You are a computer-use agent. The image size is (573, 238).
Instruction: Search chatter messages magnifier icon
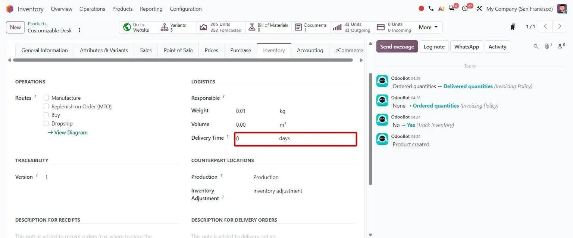[536, 47]
